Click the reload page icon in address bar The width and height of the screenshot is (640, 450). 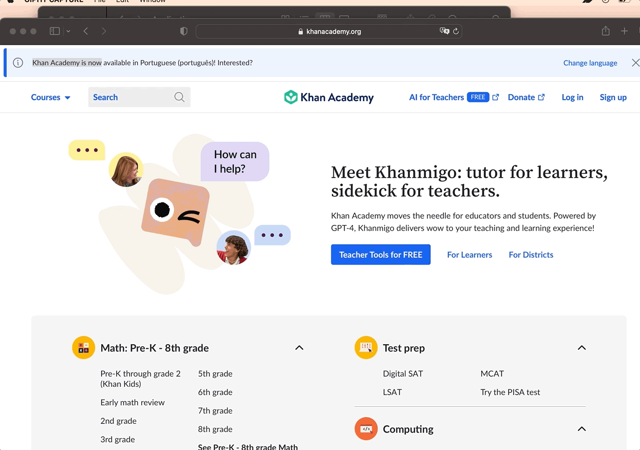pos(456,31)
